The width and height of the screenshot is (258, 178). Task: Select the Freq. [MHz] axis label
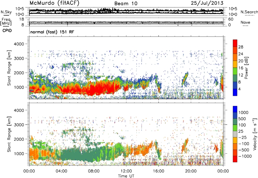tap(6, 22)
